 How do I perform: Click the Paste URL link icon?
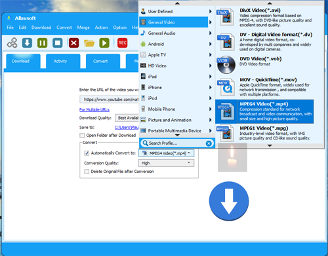(x=12, y=43)
